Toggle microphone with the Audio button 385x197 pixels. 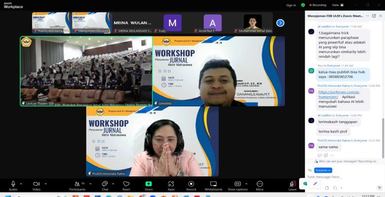pos(13,184)
